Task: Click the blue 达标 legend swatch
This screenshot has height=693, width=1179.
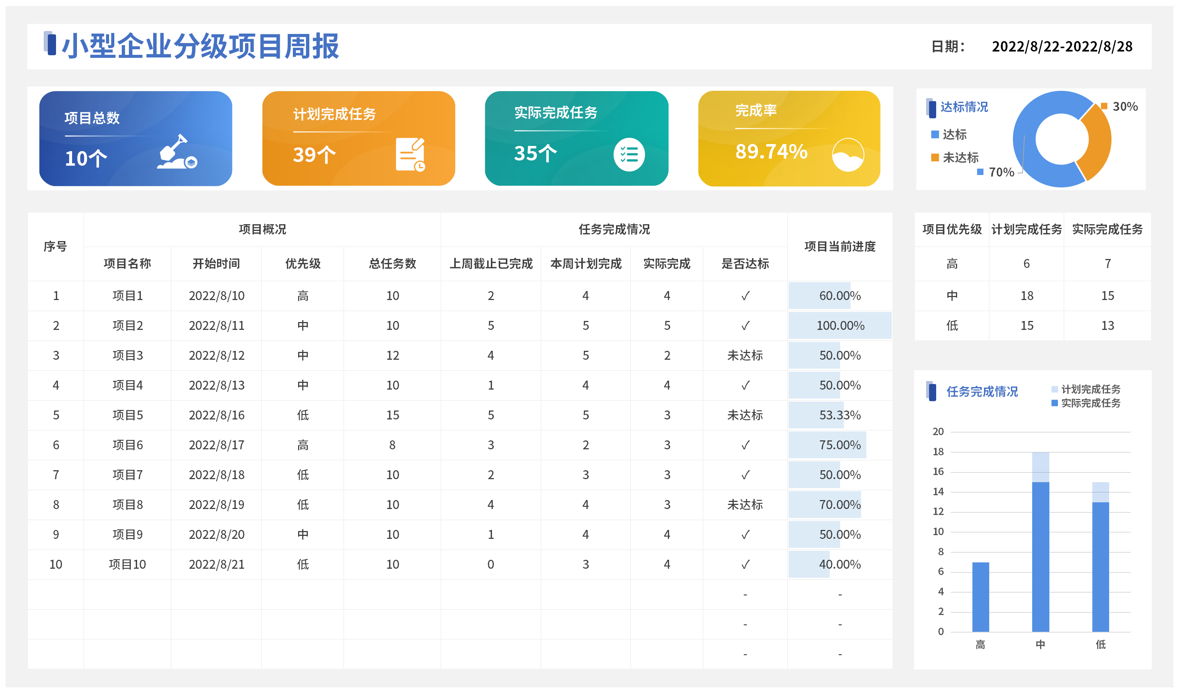Action: click(x=935, y=135)
